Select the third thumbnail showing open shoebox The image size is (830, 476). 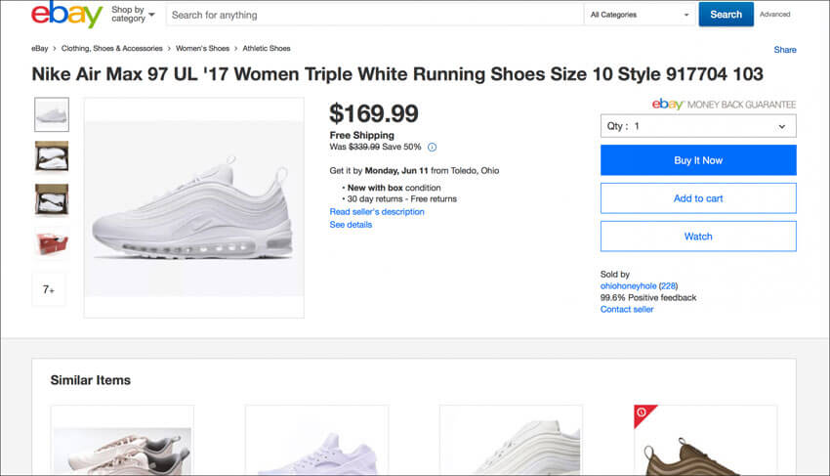tap(52, 199)
